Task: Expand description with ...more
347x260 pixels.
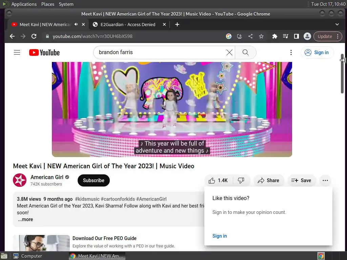Action: tap(25, 219)
